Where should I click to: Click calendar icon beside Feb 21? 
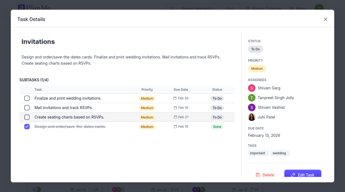pos(175,117)
